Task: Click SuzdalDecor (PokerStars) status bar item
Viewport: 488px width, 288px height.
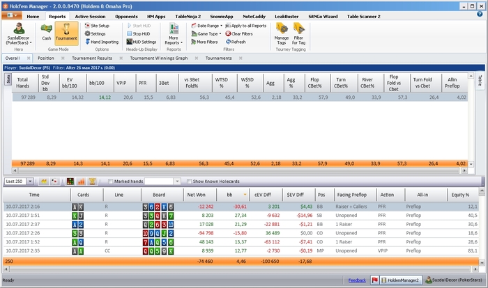Action: (x=453, y=280)
